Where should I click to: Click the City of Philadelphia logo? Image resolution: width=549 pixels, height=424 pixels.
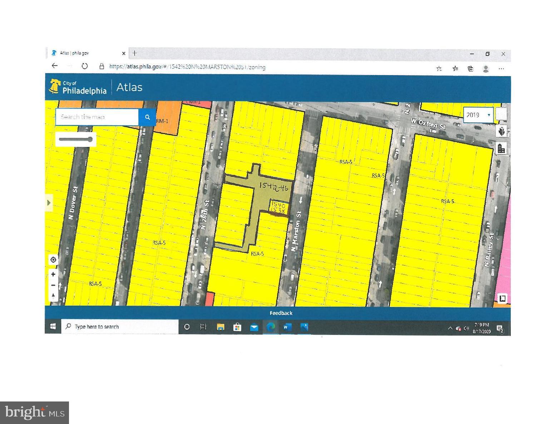point(78,87)
